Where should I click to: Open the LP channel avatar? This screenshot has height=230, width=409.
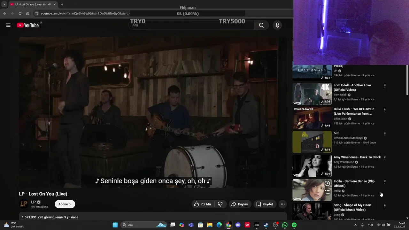pyautogui.click(x=24, y=204)
